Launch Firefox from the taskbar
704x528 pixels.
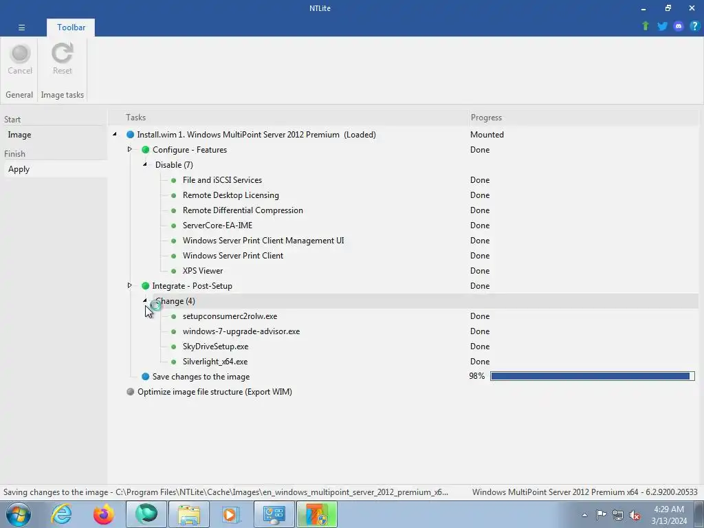tap(104, 514)
